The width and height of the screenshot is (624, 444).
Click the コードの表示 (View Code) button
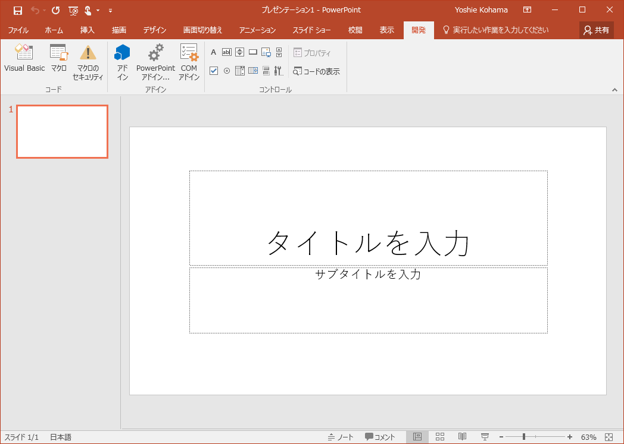pos(316,71)
